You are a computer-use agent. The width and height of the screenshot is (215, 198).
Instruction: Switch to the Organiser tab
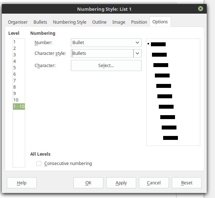pyautogui.click(x=18, y=22)
